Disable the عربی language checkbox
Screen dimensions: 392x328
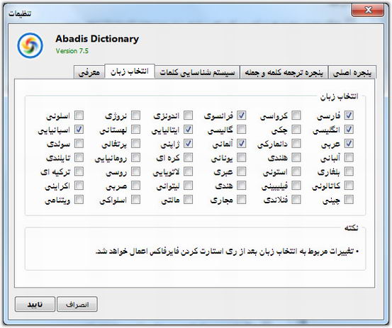coord(349,143)
